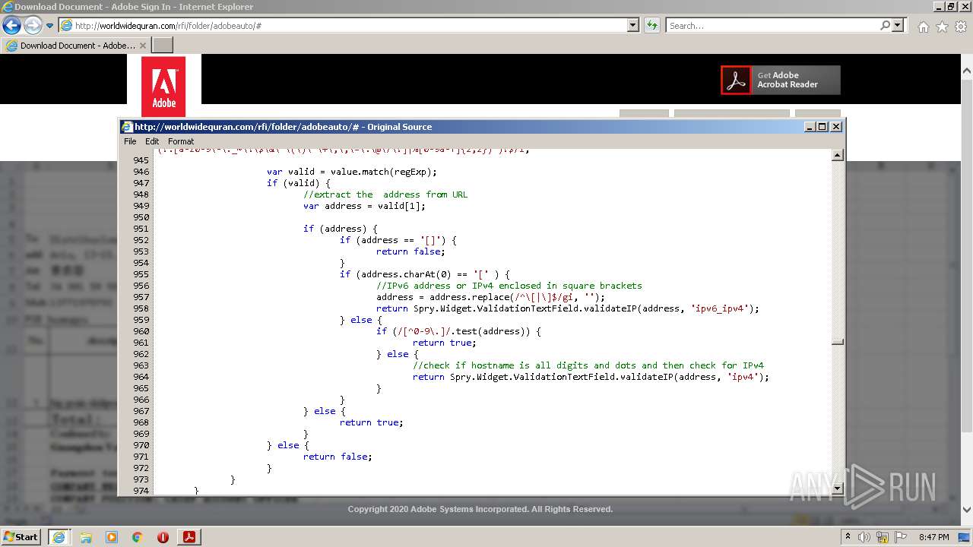Screen dimensions: 973x547
Task: Click the IE Home icon
Action: coord(923,27)
